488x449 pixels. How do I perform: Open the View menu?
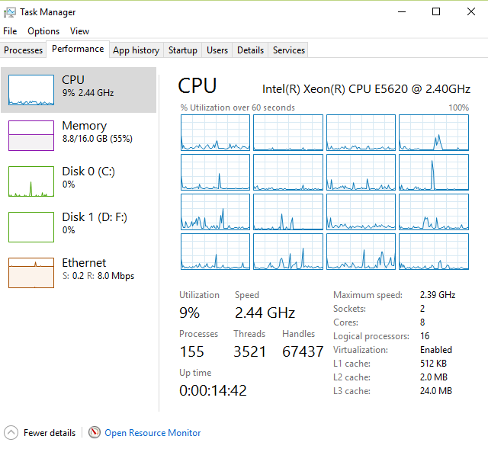(x=79, y=31)
